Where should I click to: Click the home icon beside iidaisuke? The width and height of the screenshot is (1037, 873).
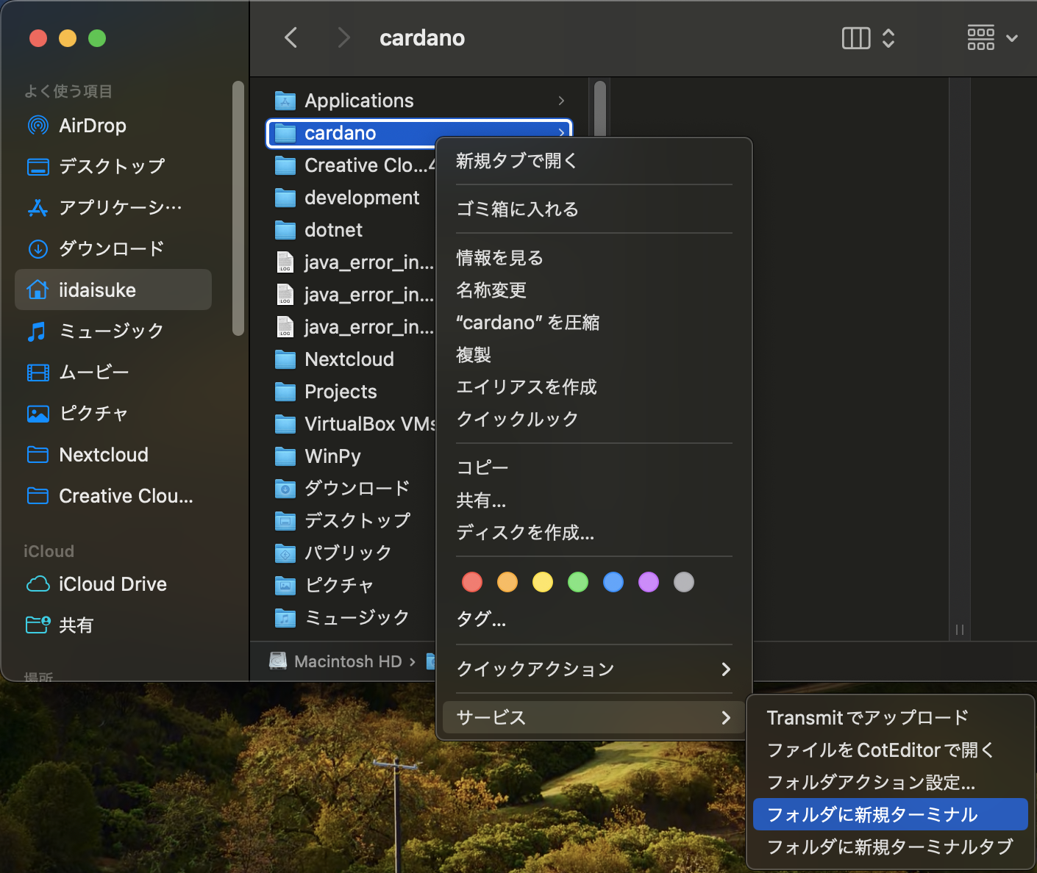point(38,290)
